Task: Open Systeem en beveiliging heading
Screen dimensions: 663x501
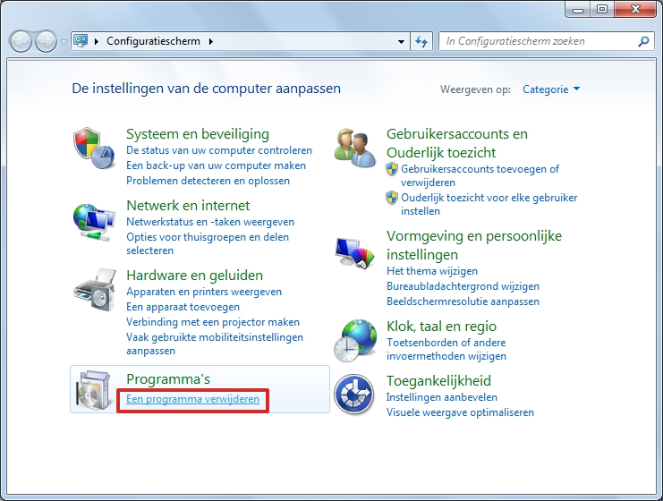Action: [198, 134]
